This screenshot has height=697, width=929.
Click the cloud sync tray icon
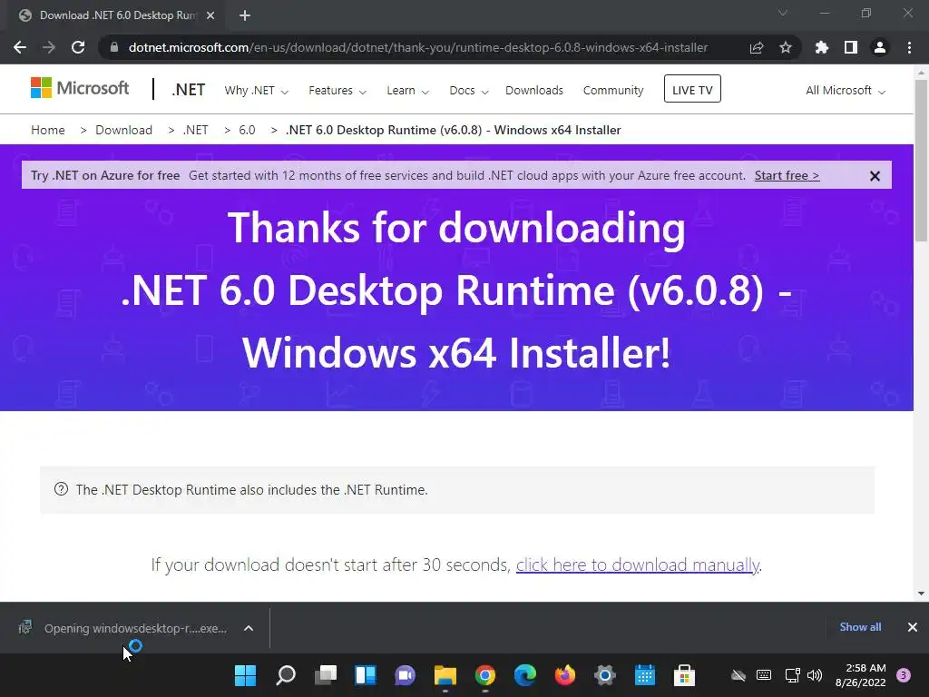click(x=738, y=675)
